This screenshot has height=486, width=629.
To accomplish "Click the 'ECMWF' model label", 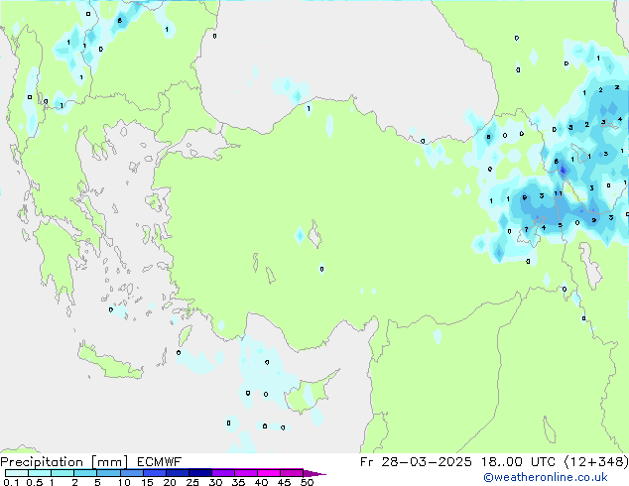I will [x=160, y=462].
